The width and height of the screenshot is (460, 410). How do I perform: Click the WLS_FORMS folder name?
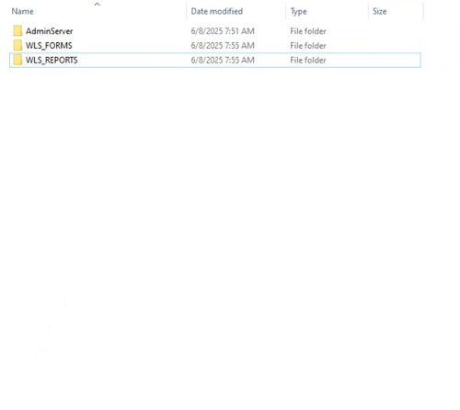coord(49,46)
